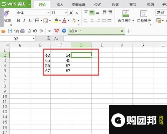Viewport: 167px width, 134px height.
Task: Expand the 宋体 font name dropdown
Action: pos(48,13)
